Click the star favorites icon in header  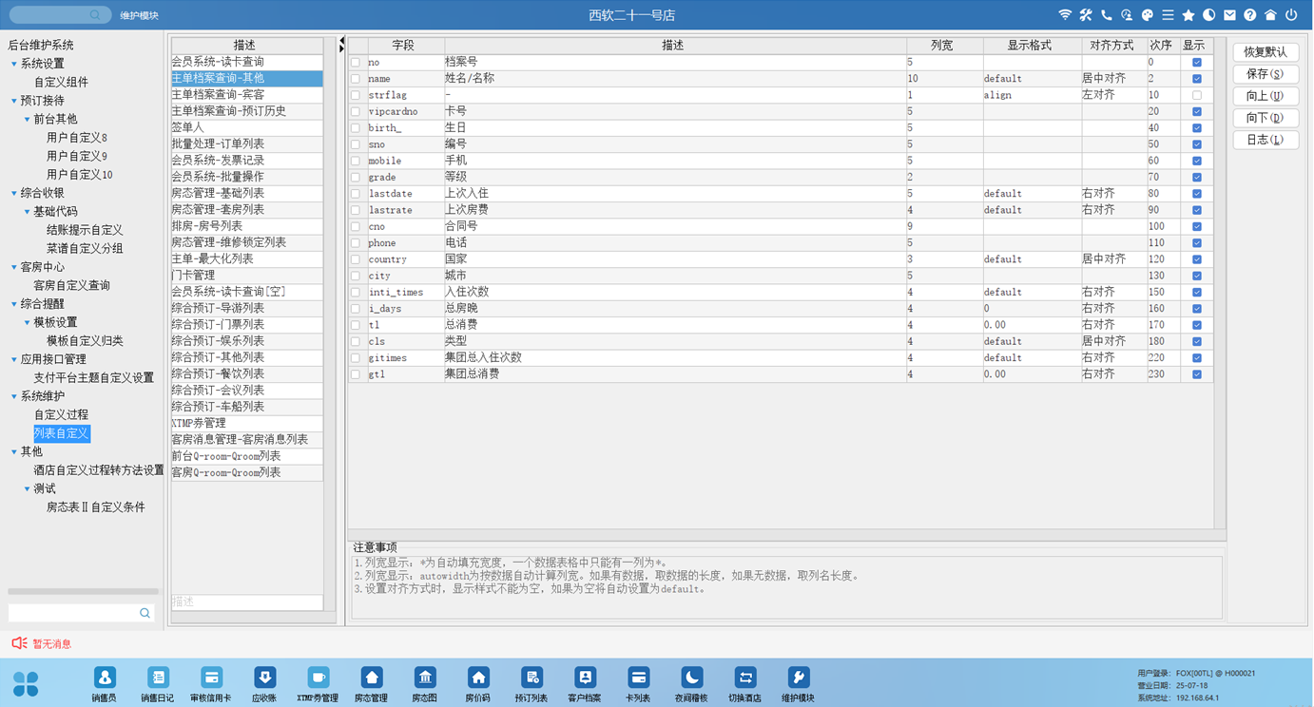pyautogui.click(x=1188, y=15)
